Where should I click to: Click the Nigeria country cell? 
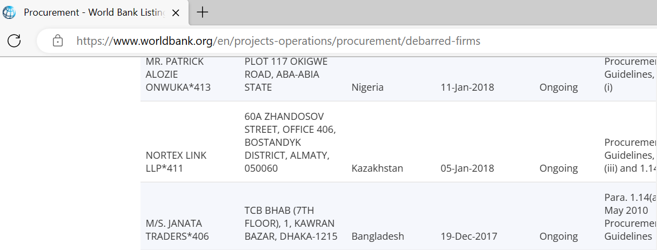(x=367, y=87)
